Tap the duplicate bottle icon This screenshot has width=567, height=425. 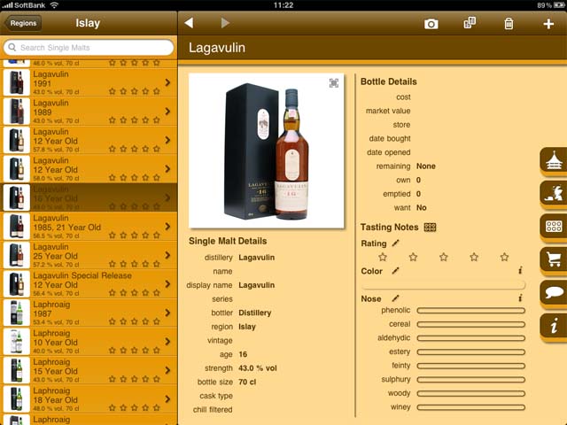tap(470, 23)
